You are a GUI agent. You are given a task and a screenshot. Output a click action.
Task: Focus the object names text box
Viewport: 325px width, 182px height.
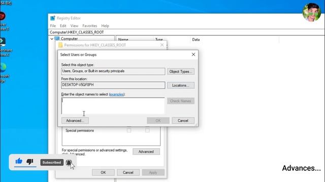113,106
